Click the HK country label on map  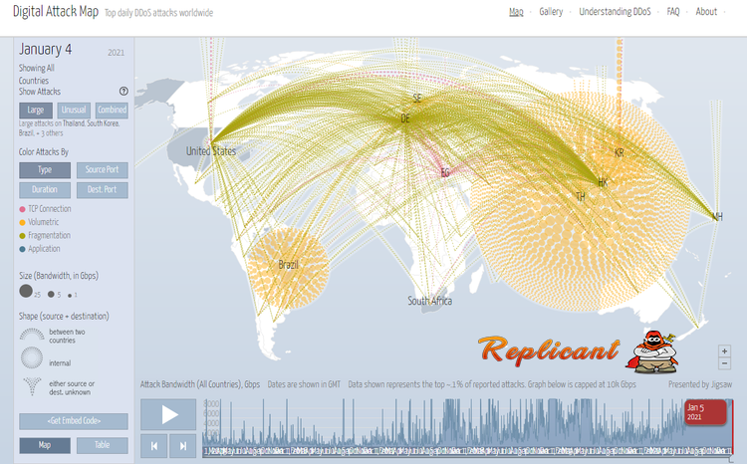tap(603, 182)
